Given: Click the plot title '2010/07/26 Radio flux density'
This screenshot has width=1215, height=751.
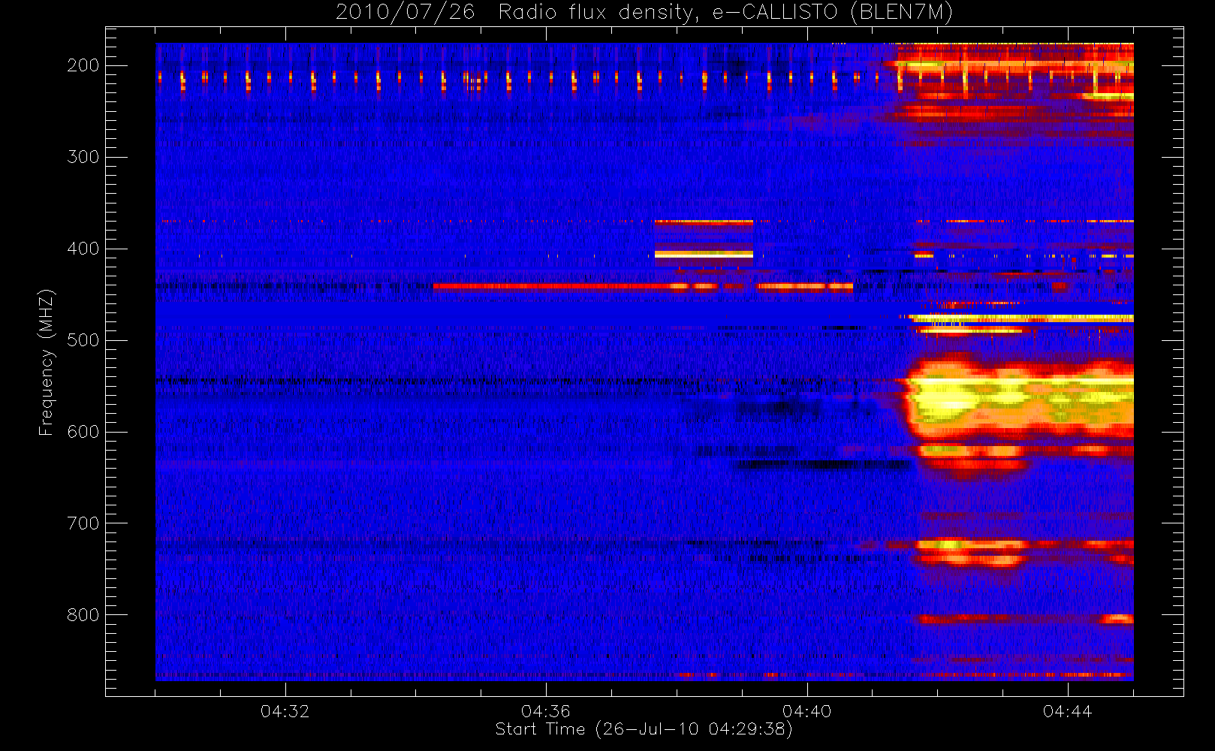Looking at the screenshot, I should pyautogui.click(x=644, y=13).
